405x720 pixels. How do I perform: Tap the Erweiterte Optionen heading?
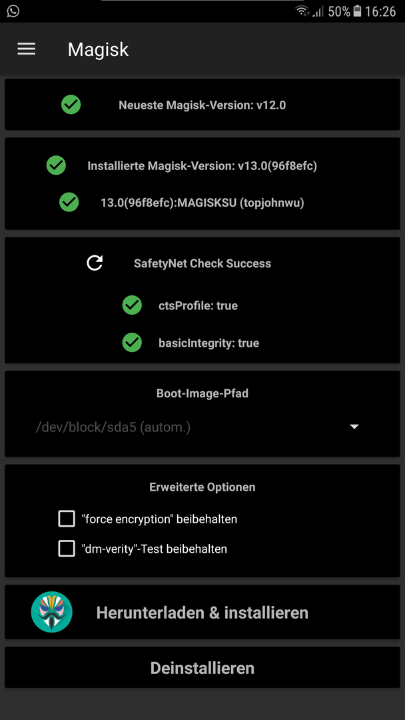(x=202, y=487)
